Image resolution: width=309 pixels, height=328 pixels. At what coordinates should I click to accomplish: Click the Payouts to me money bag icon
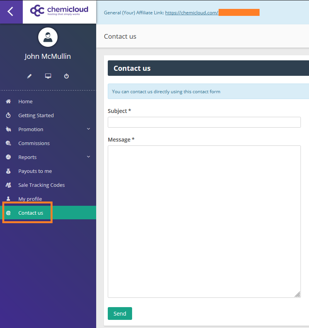[8, 171]
